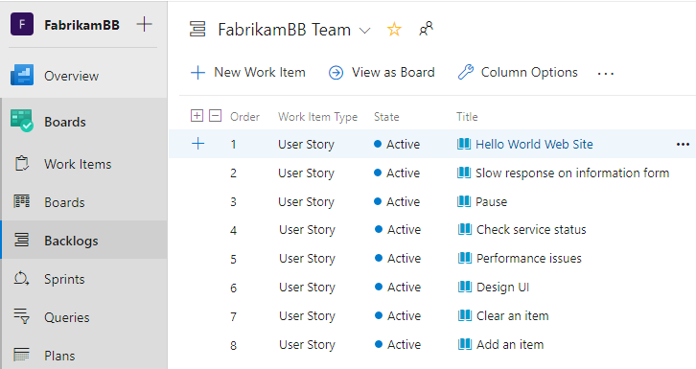Viewport: 696px width, 369px height.
Task: Click View as Board
Action: pos(382,72)
